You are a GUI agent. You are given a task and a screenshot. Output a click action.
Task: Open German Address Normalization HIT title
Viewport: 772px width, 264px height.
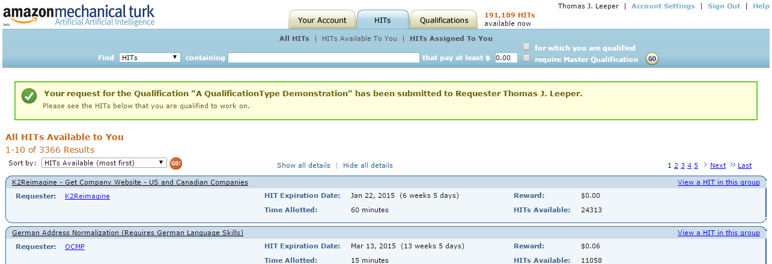(x=127, y=233)
